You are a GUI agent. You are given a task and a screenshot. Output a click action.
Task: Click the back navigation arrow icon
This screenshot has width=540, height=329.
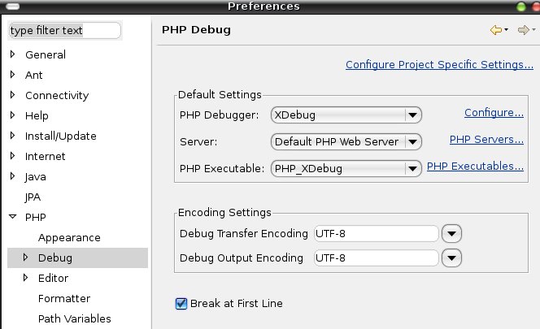click(495, 30)
